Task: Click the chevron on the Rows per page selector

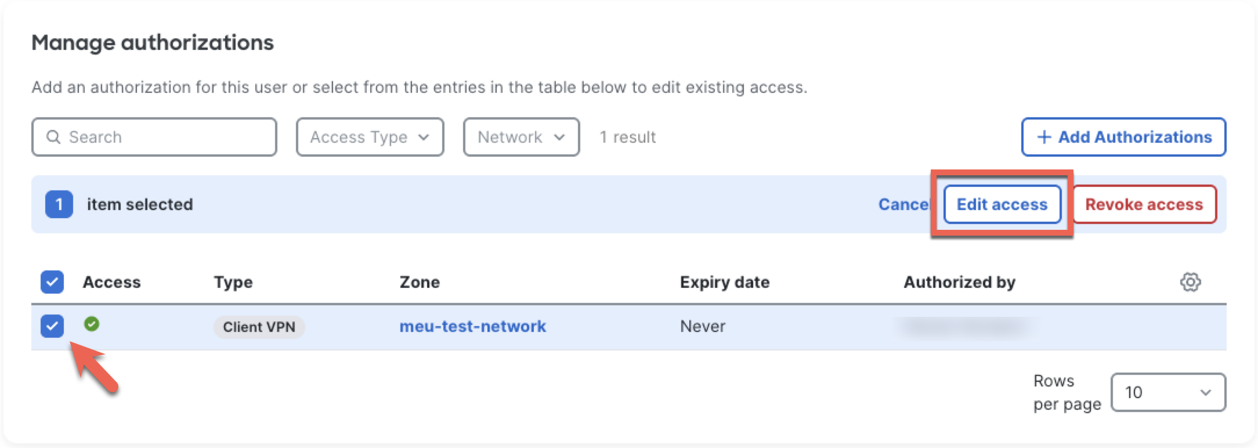Action: [1206, 392]
